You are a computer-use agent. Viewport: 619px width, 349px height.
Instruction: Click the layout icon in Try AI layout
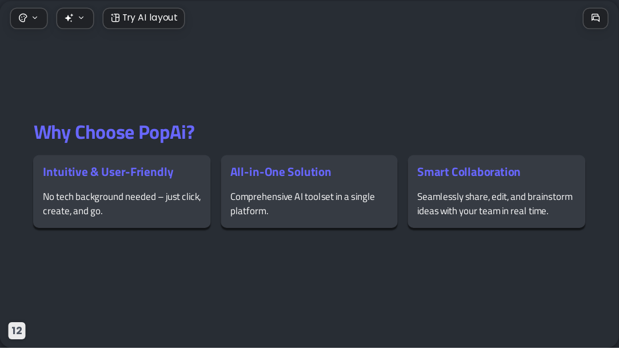click(115, 18)
